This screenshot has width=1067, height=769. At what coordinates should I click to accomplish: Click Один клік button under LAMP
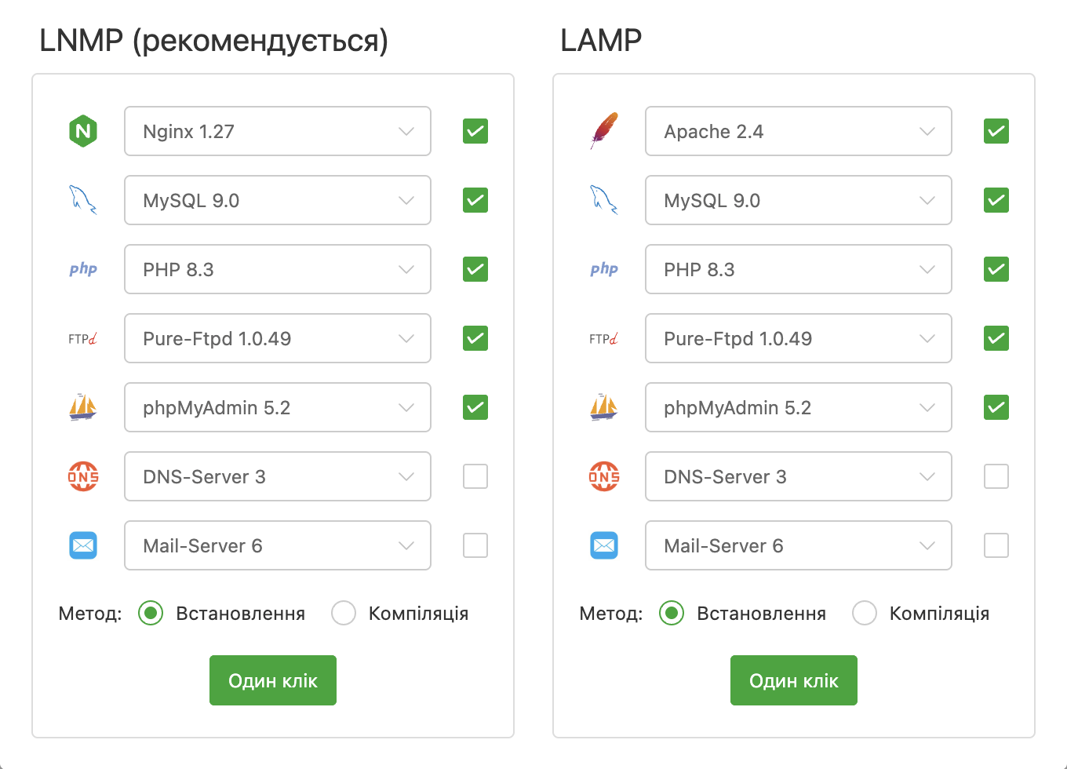tap(794, 680)
